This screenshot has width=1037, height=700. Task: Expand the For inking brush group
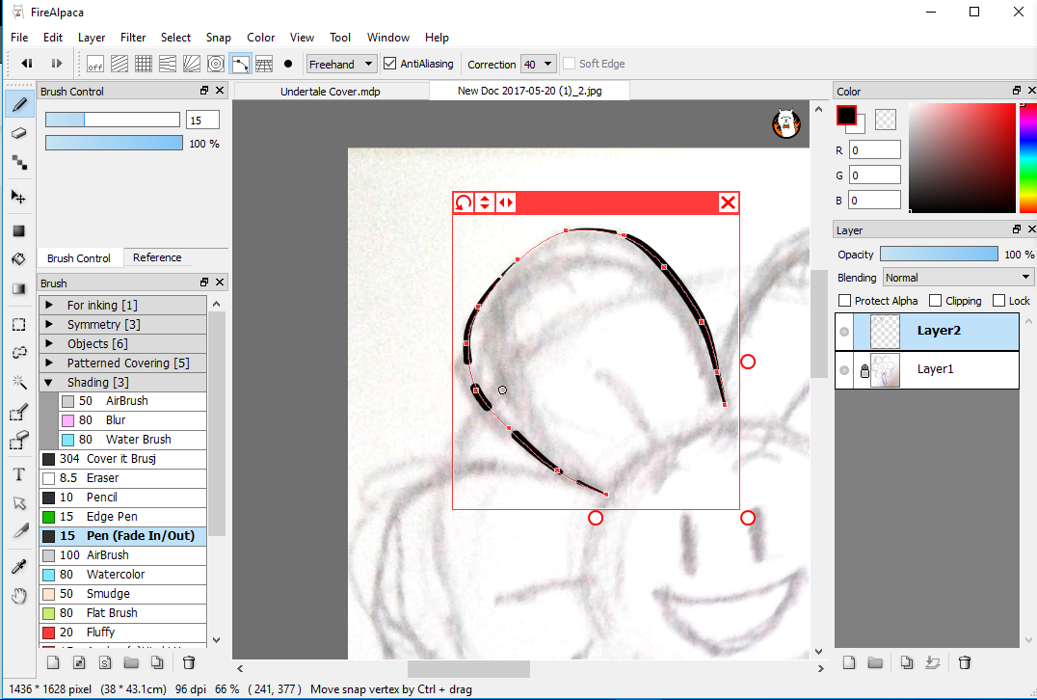[x=49, y=305]
